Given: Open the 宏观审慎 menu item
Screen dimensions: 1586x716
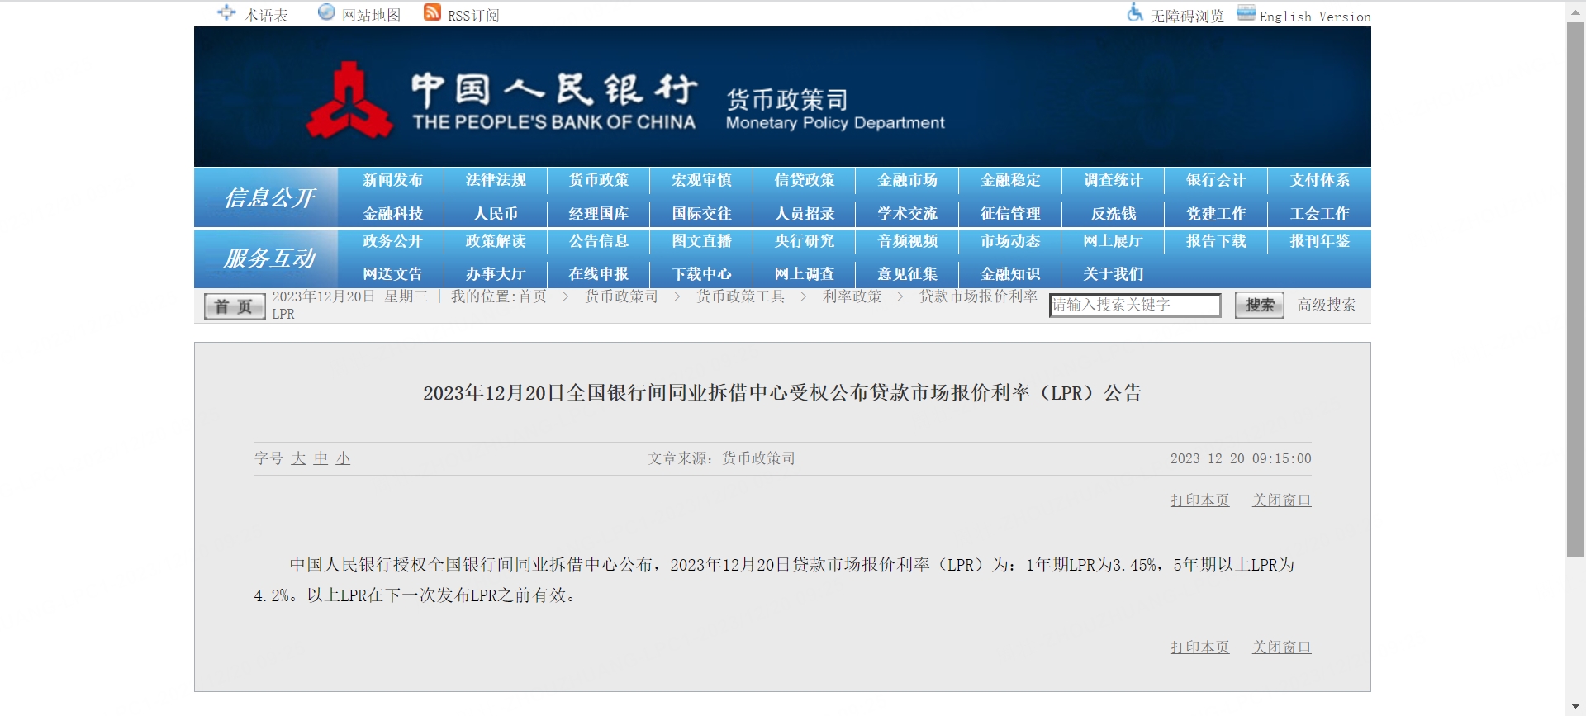Looking at the screenshot, I should [x=701, y=180].
